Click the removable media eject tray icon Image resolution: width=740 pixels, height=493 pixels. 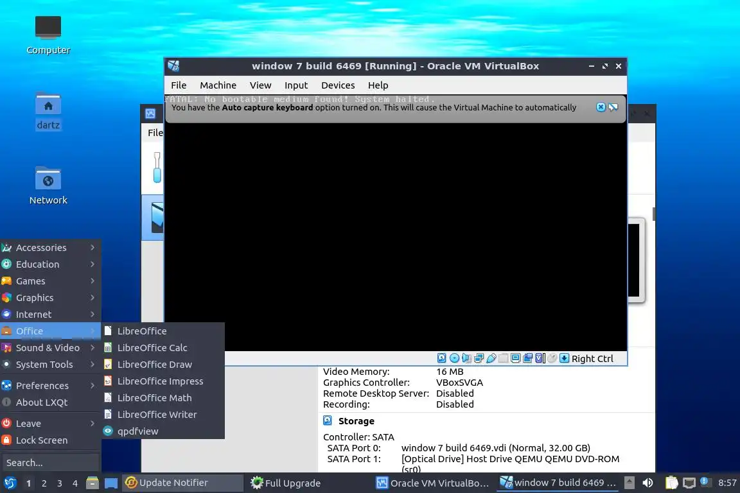click(x=630, y=483)
